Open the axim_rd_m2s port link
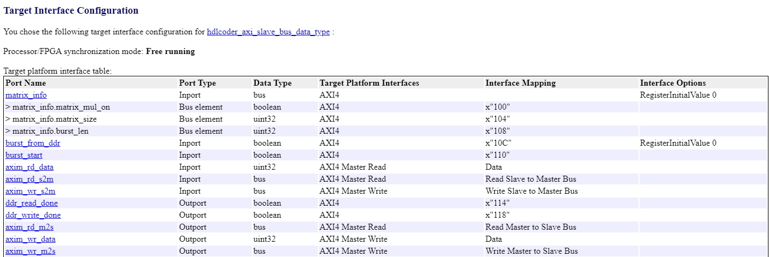Image resolution: width=769 pixels, height=257 pixels. pyautogui.click(x=29, y=227)
